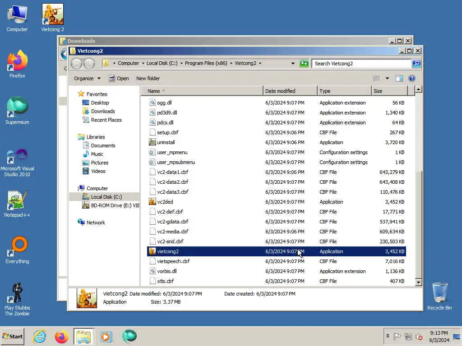Image resolution: width=462 pixels, height=346 pixels.
Task: Open Vietcong 2 desktop shortcut
Action: pos(52,18)
